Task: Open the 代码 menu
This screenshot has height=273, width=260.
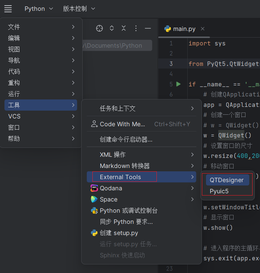Action: (41, 72)
